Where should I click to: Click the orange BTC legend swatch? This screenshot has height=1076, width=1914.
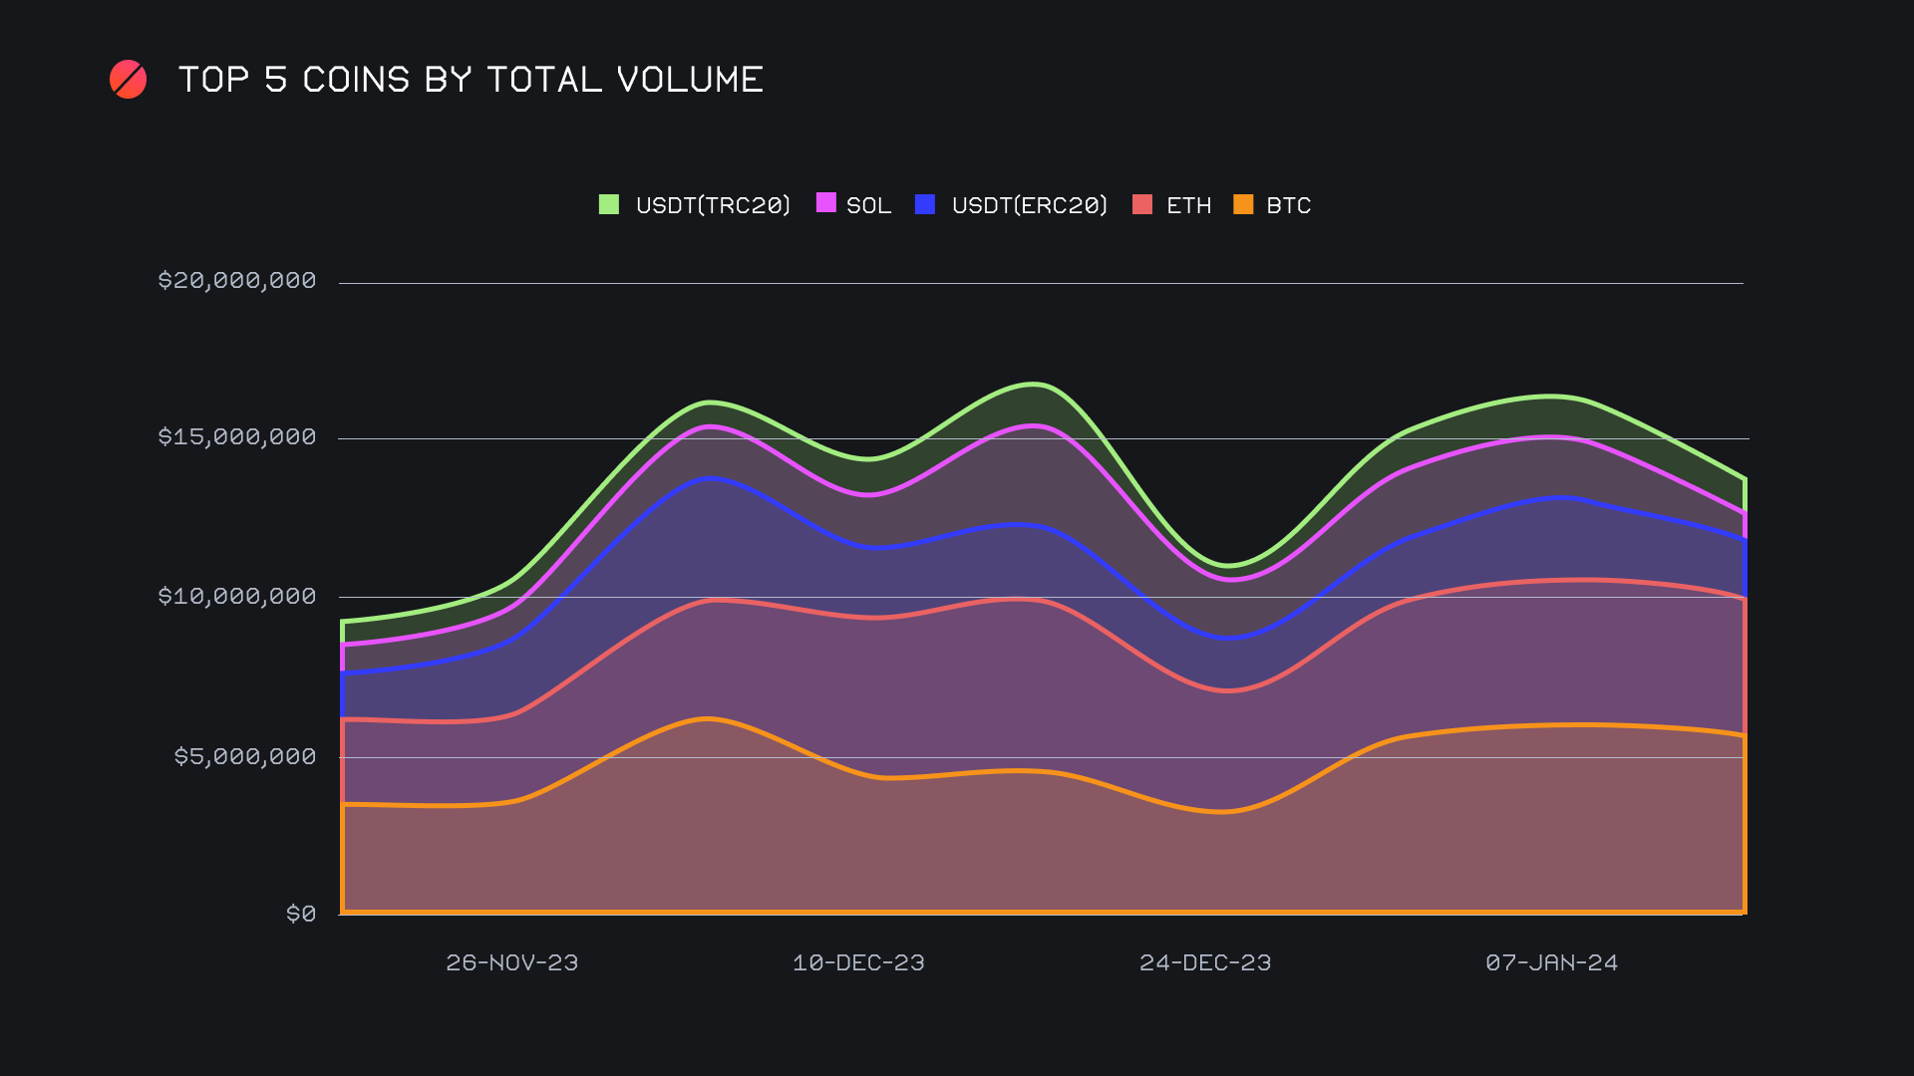(1243, 204)
